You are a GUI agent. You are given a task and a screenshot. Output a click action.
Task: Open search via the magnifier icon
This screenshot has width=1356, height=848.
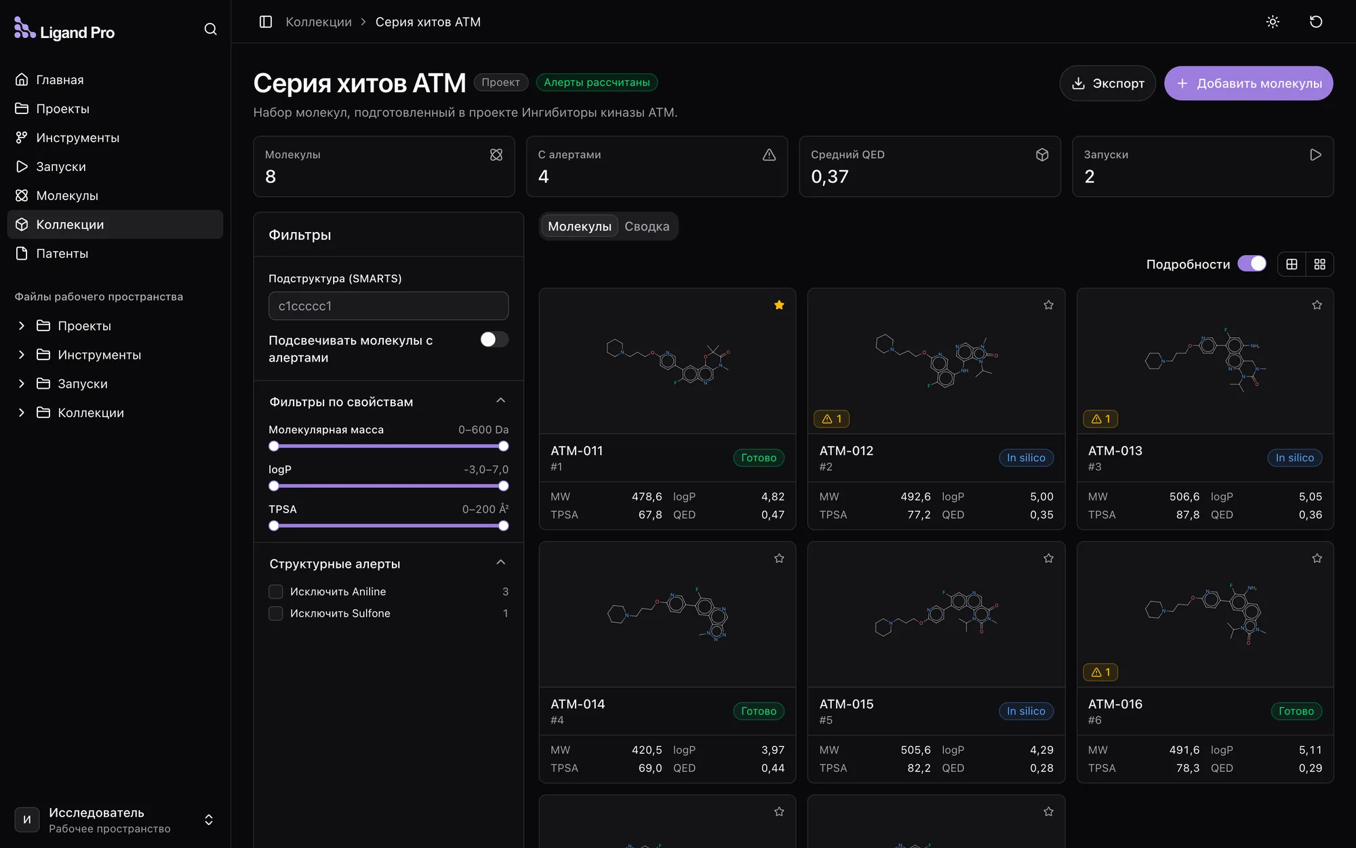[210, 29]
